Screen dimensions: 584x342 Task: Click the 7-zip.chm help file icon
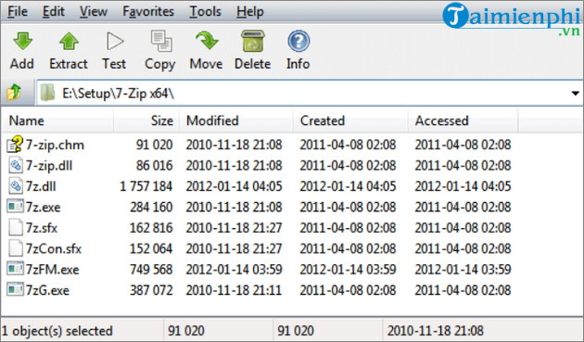(15, 145)
